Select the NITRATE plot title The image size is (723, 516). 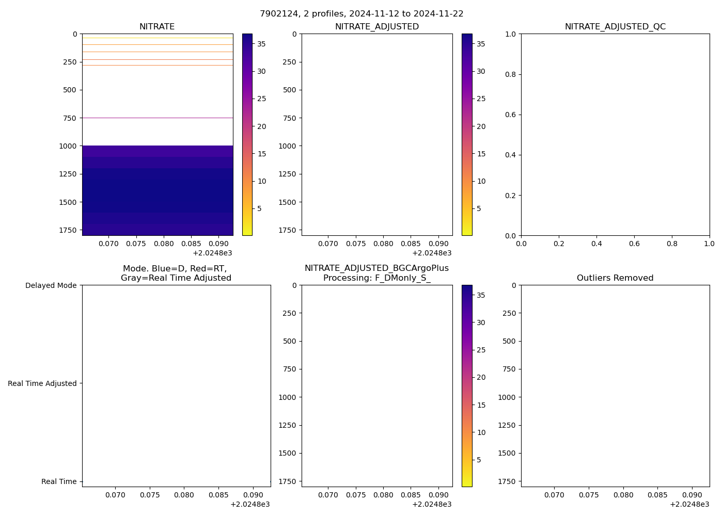[x=157, y=27]
